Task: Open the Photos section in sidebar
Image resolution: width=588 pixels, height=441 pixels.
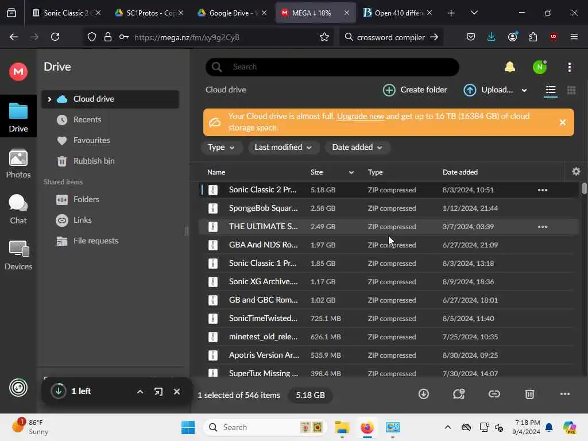Action: [x=18, y=164]
